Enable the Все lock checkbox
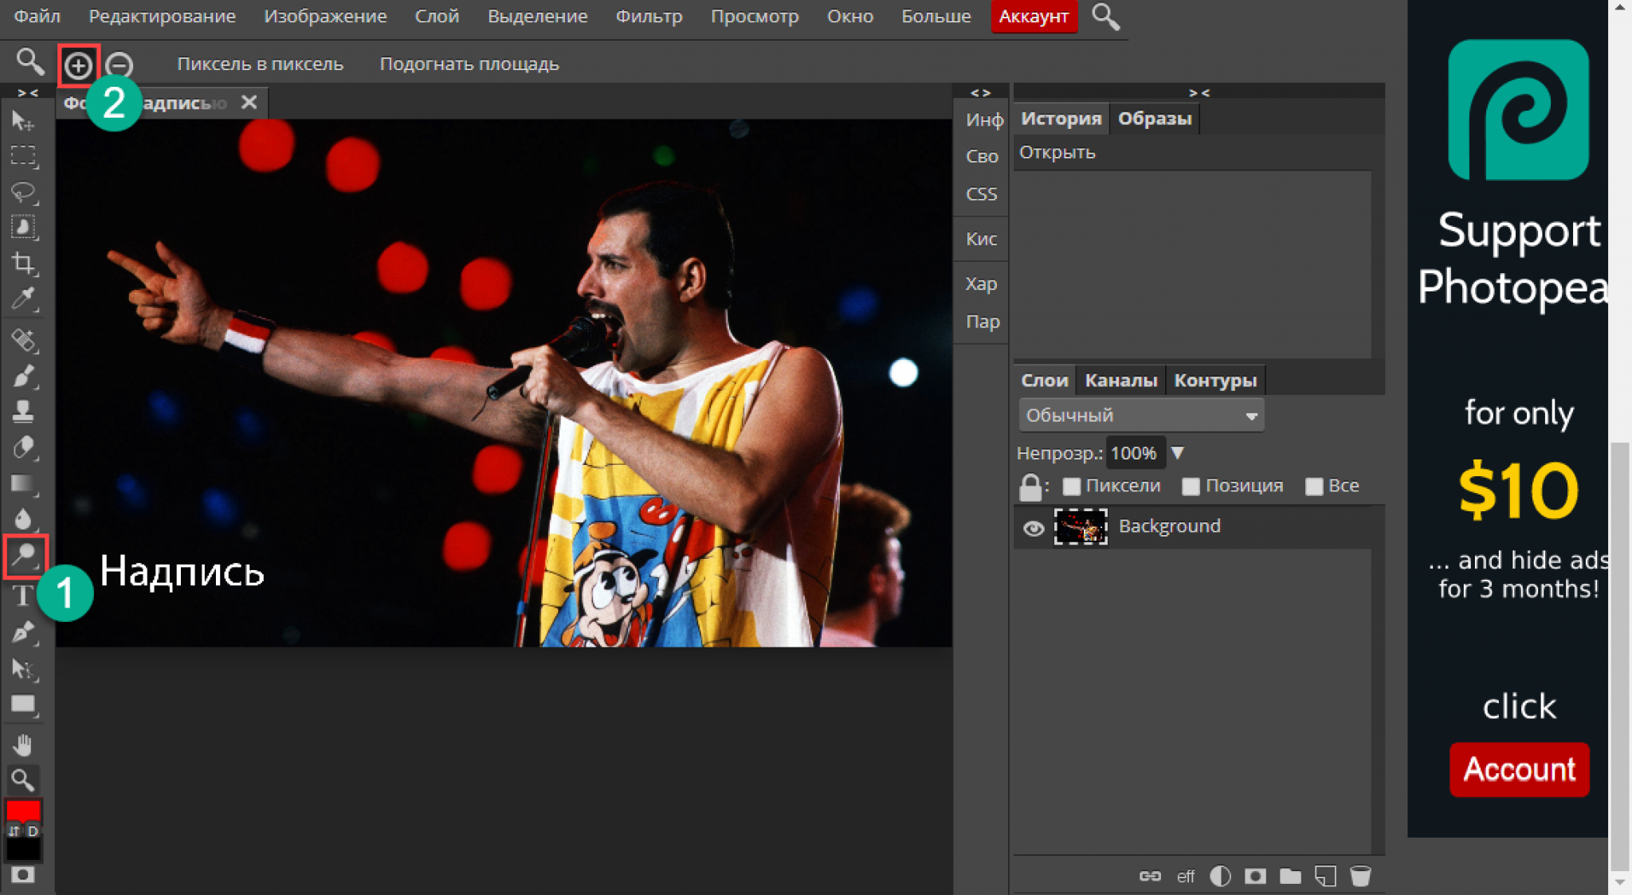Image resolution: width=1632 pixels, height=895 pixels. [x=1314, y=487]
